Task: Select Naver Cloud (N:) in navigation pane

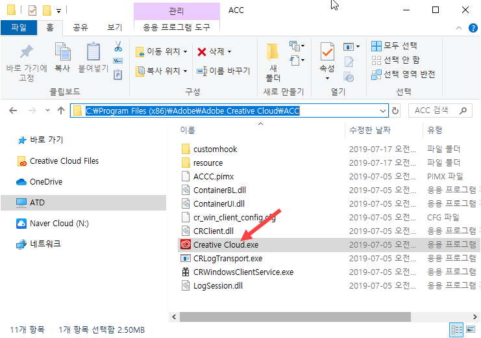Action: [53, 224]
